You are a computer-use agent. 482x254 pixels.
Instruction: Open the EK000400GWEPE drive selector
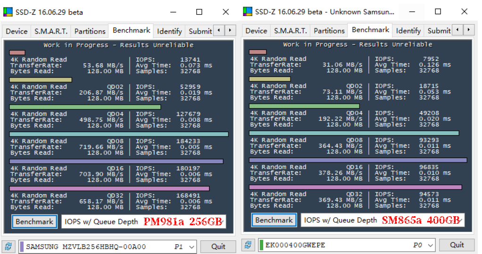[x=347, y=245]
